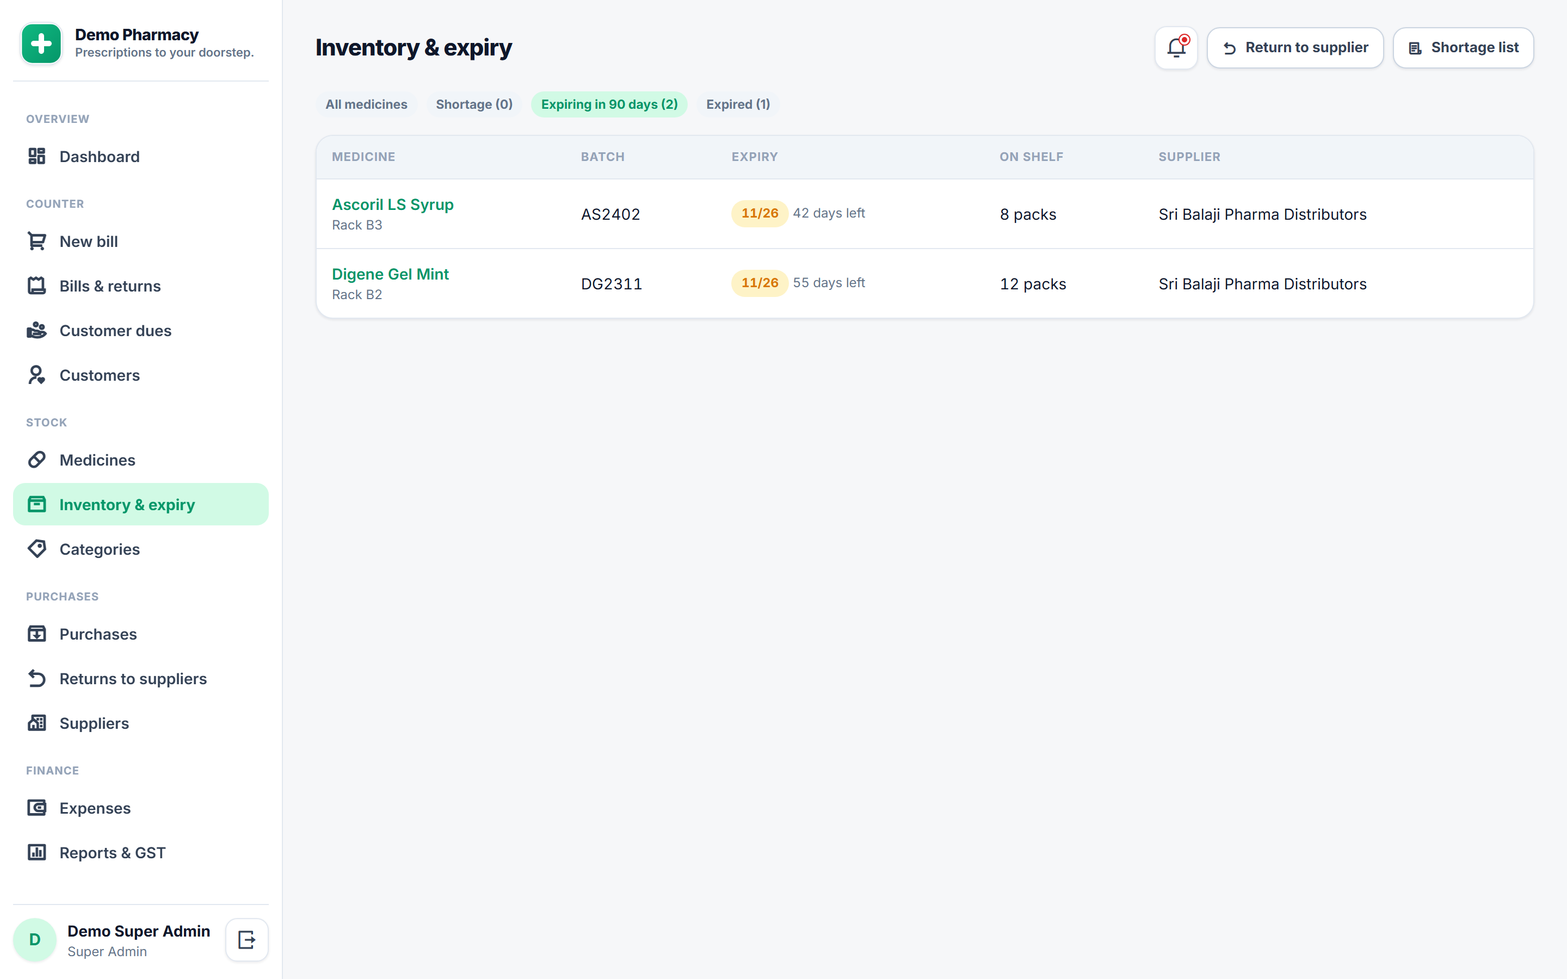The height and width of the screenshot is (979, 1567).
Task: Click the 12 packs cell
Action: pos(1033,283)
